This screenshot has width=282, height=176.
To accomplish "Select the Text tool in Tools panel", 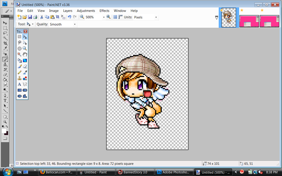I will pyautogui.click(x=19, y=84).
